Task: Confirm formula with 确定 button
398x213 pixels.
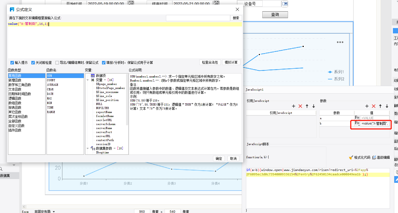Action: [x=219, y=158]
